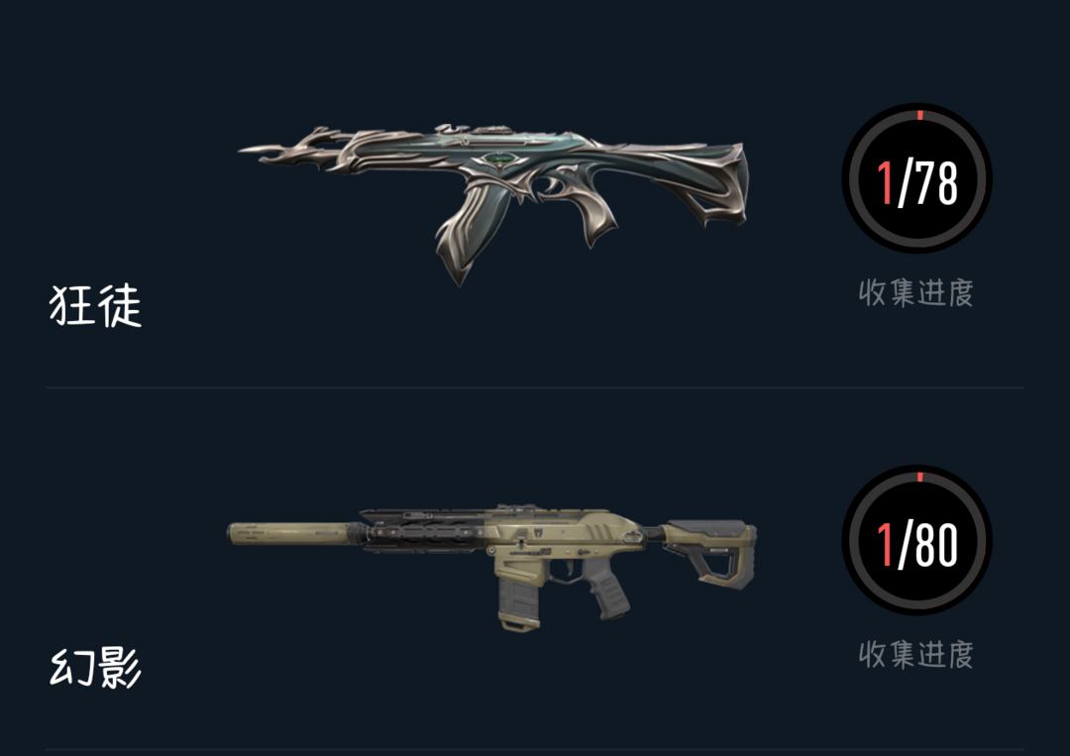Click the red progress mark on the 1/80 ring
The height and width of the screenshot is (756, 1070).
click(919, 477)
